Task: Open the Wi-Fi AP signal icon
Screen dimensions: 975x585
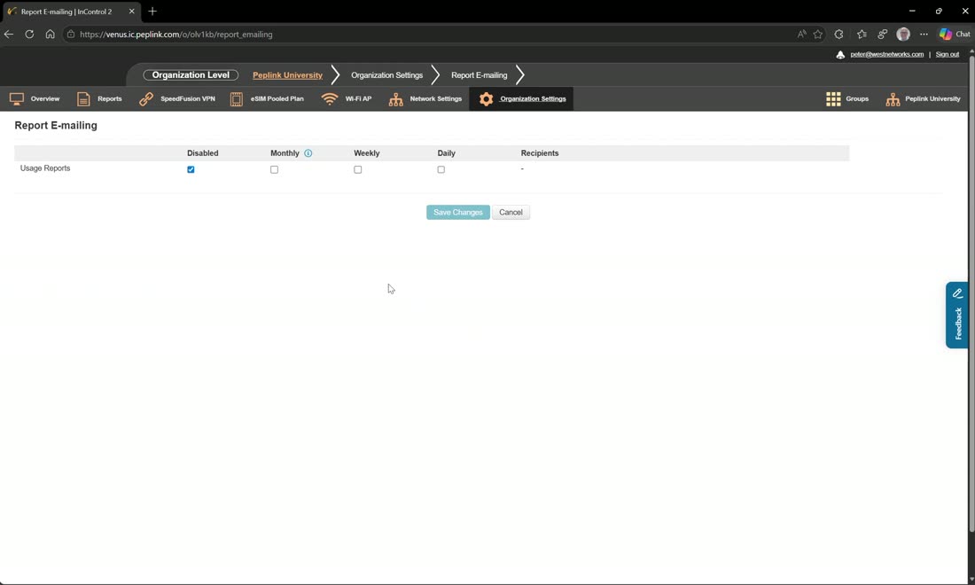Action: coord(330,99)
